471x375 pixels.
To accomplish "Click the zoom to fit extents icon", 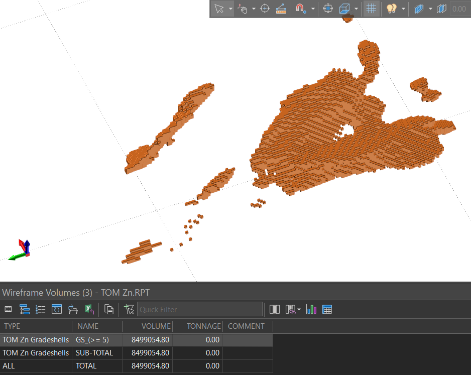I will (328, 9).
